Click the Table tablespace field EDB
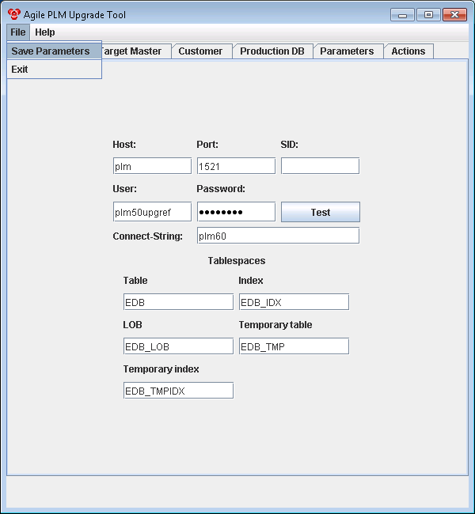Viewport: 475px width, 514px height. pyautogui.click(x=179, y=301)
